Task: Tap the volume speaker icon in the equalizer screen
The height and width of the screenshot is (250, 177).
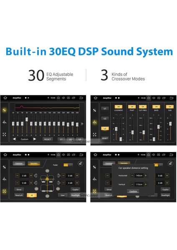Action: [x=63, y=98]
